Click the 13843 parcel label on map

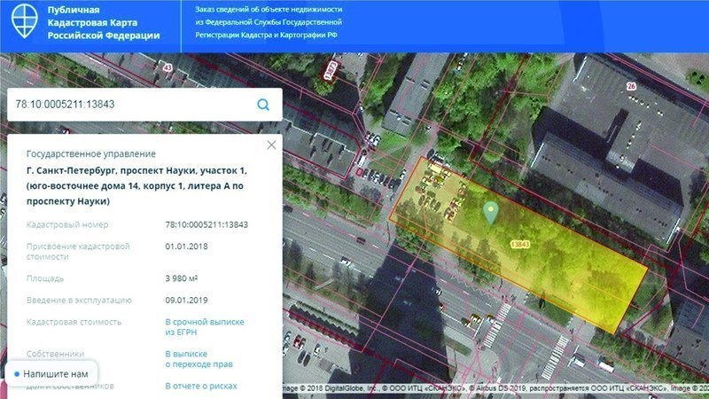click(520, 242)
